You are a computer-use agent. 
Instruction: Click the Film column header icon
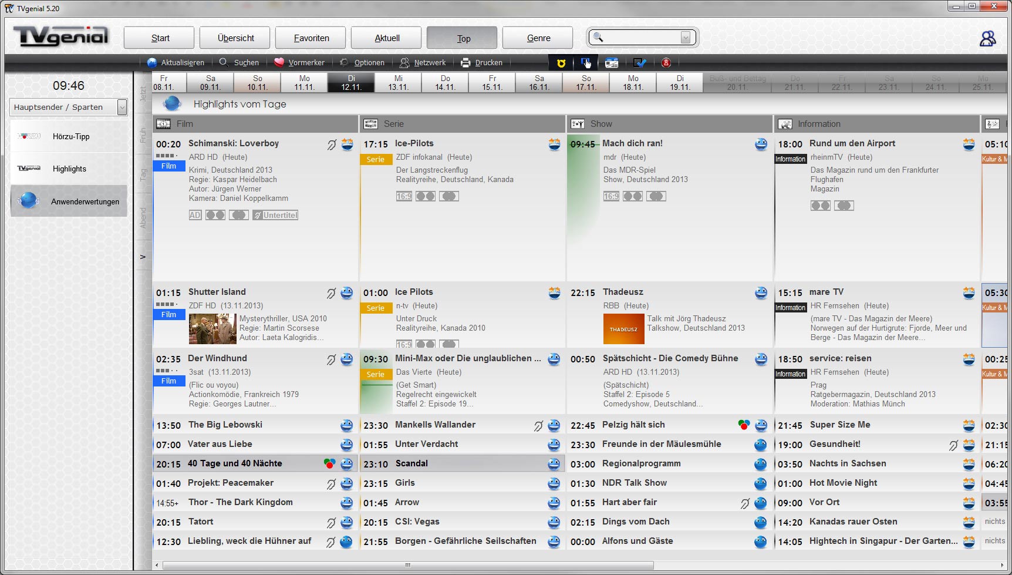pos(164,124)
